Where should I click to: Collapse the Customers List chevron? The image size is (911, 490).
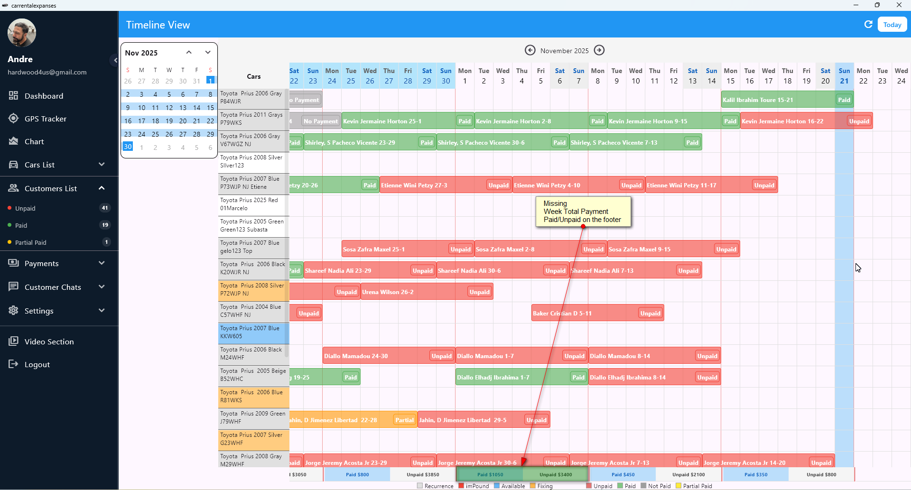tap(102, 188)
